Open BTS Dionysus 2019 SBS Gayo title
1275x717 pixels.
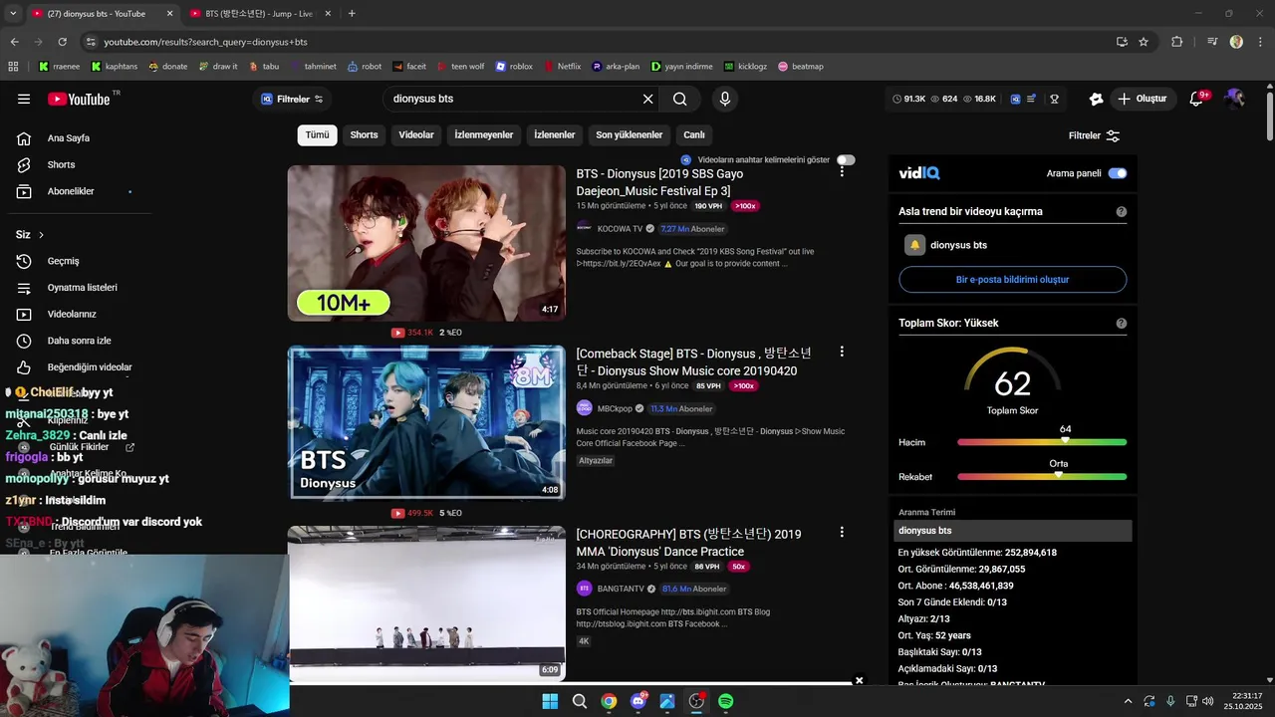tap(659, 182)
